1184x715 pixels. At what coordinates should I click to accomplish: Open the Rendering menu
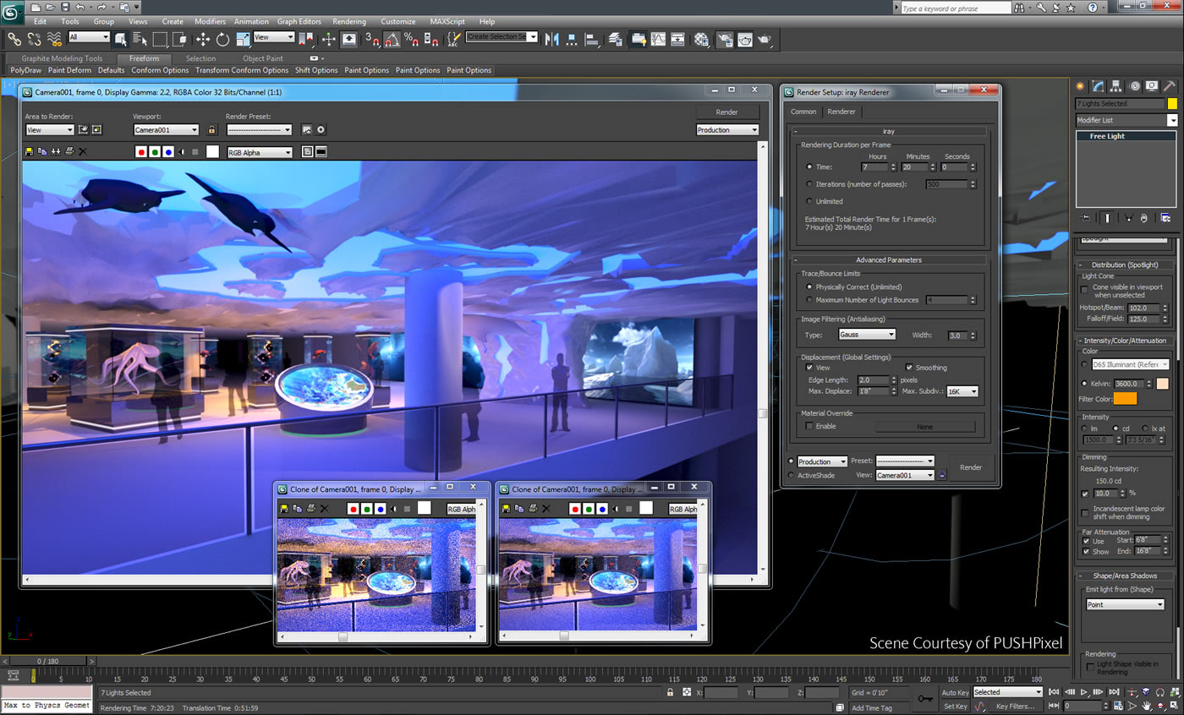click(x=349, y=21)
